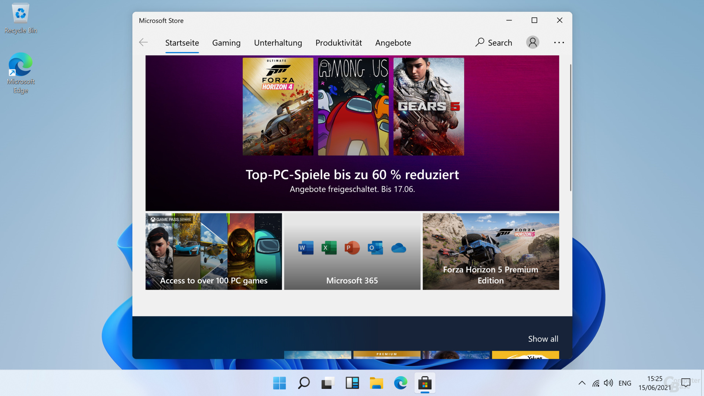Image resolution: width=704 pixels, height=396 pixels.
Task: Click the PREMIUM game thumbnail at the bottom
Action: pos(387,355)
